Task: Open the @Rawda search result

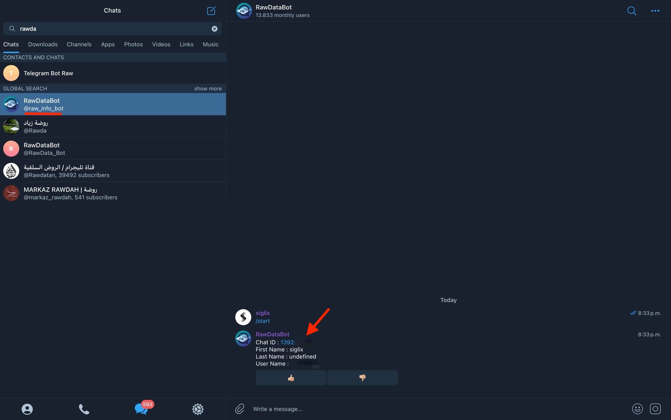Action: (x=113, y=126)
